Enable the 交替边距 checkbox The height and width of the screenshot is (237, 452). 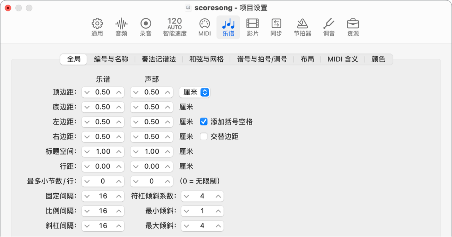[x=203, y=137]
